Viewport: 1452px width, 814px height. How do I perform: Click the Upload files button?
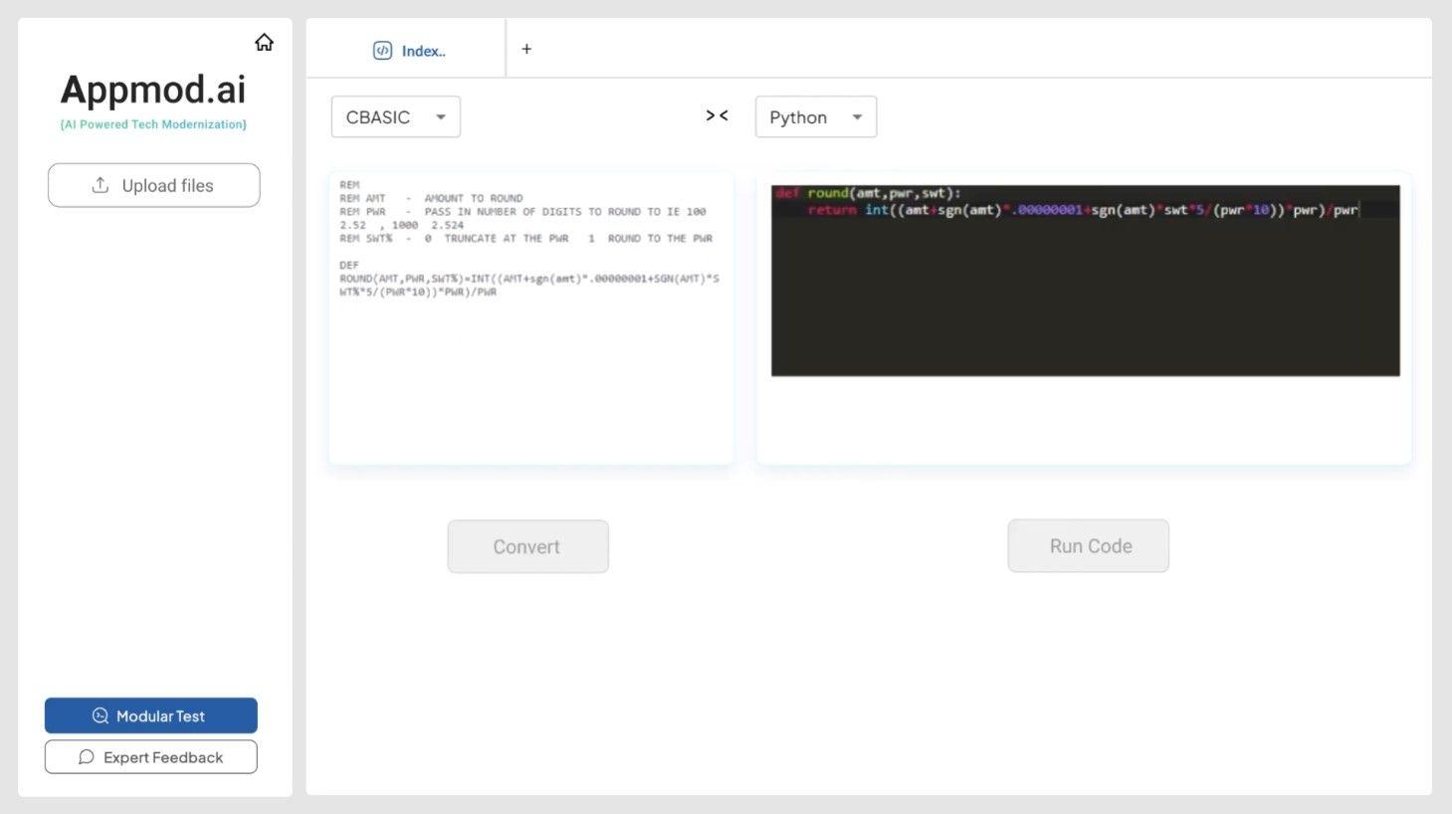pyautogui.click(x=154, y=185)
